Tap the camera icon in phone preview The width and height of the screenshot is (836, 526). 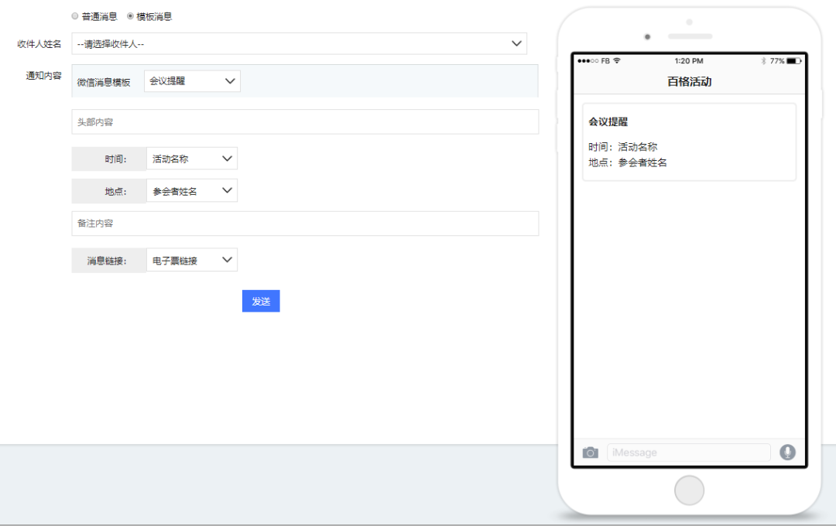click(x=590, y=453)
